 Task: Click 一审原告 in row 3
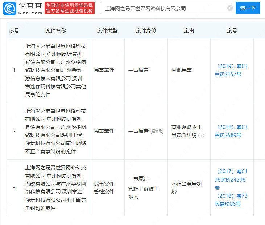coord(138,179)
